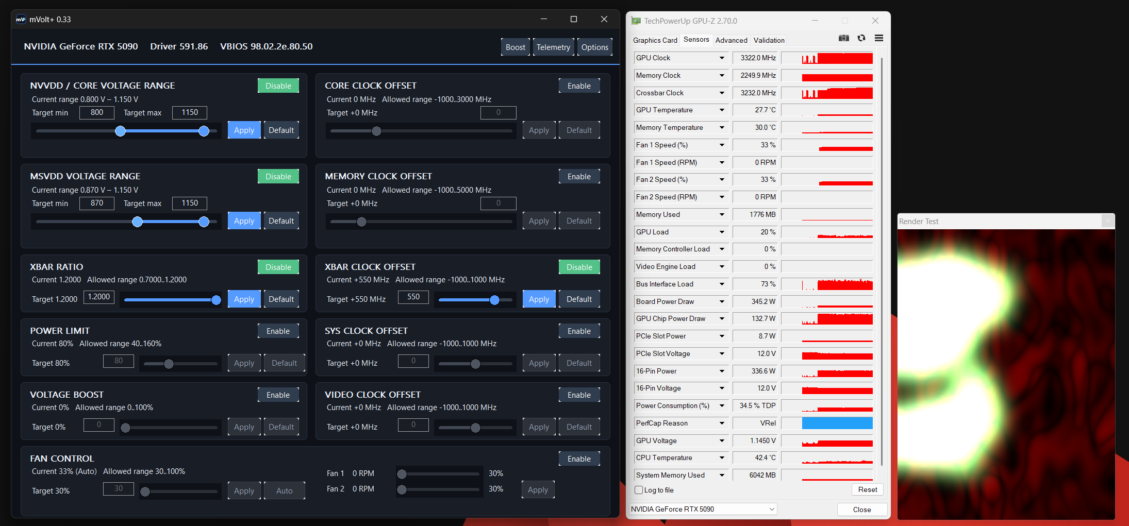1129x526 pixels.
Task: Click the MSVDD minimum voltage slider handle
Action: click(x=137, y=222)
